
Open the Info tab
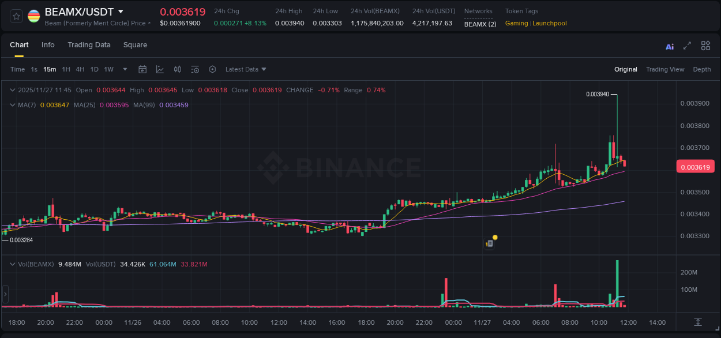coord(48,45)
